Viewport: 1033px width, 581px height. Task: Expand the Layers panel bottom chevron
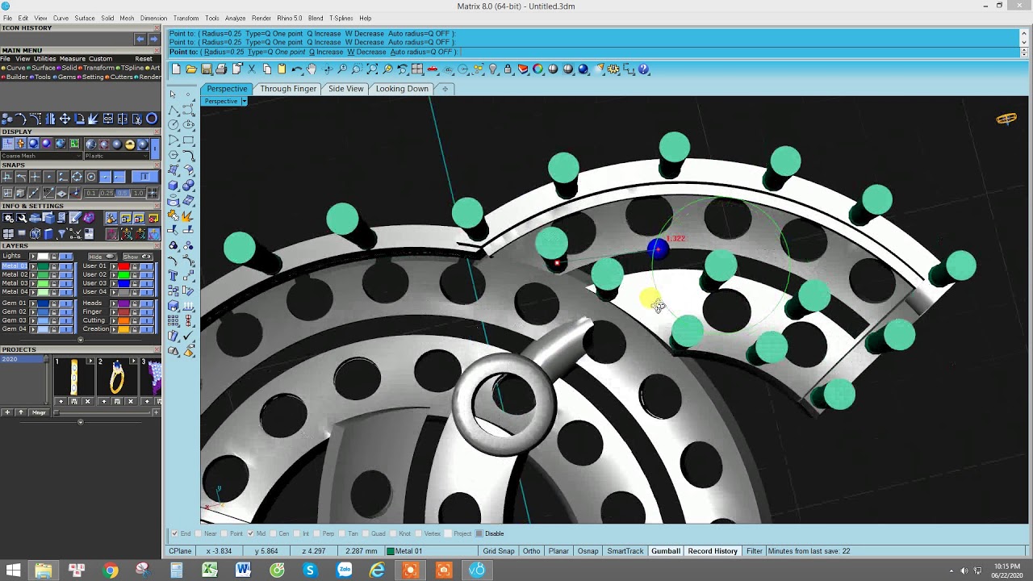coord(80,340)
